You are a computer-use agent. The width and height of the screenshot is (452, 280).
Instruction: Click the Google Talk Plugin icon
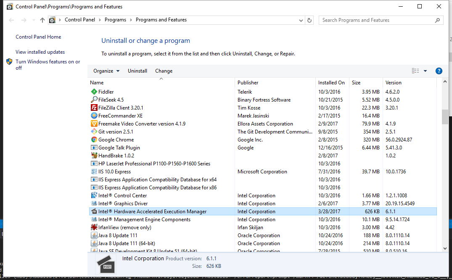94,148
